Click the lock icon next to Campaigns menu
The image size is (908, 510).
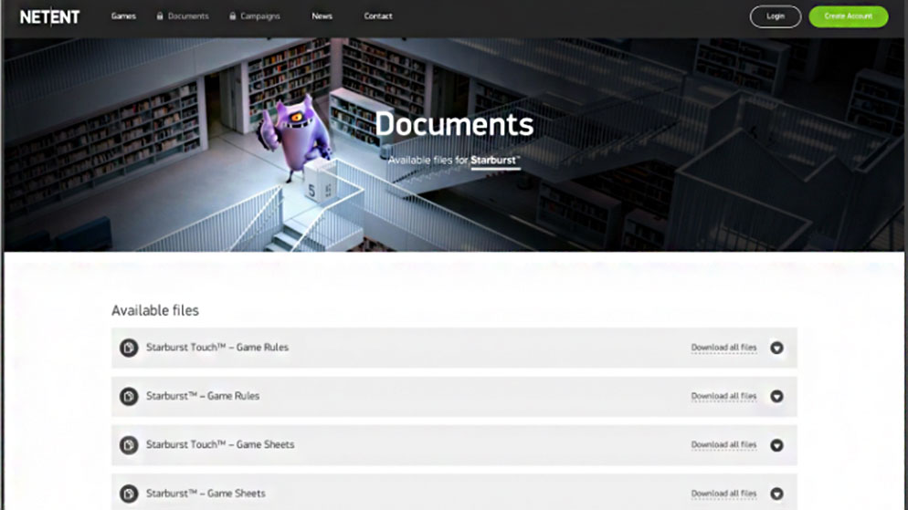pyautogui.click(x=233, y=16)
